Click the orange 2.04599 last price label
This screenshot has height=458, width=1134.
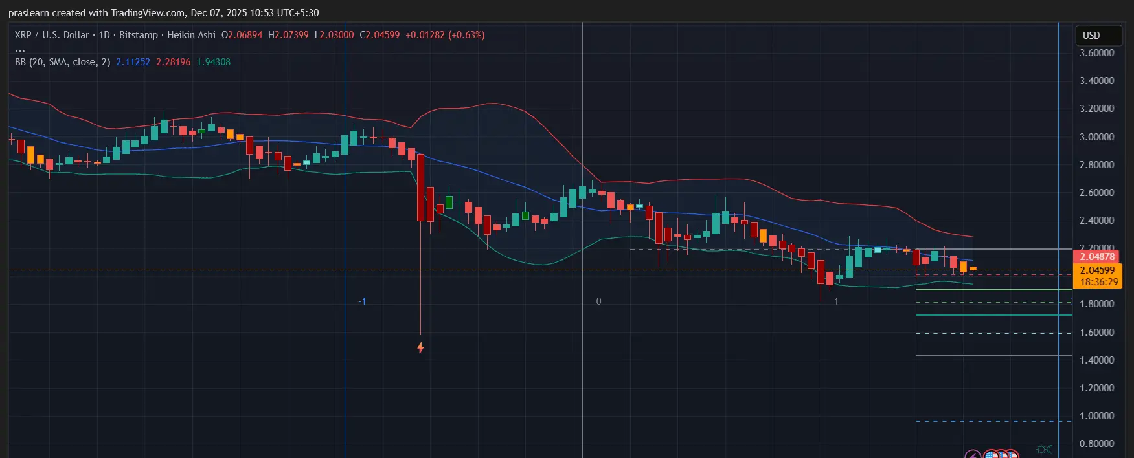pyautogui.click(x=1097, y=270)
